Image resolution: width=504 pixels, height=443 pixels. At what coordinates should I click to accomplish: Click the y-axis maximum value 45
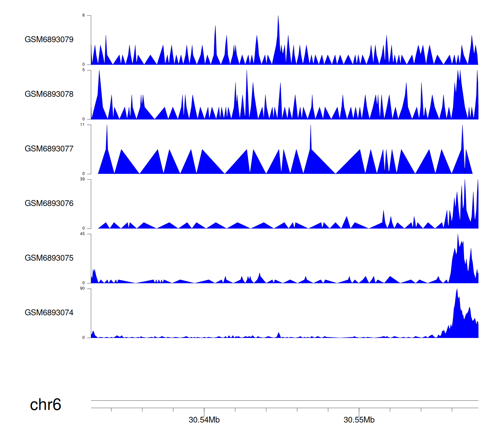[x=82, y=234]
